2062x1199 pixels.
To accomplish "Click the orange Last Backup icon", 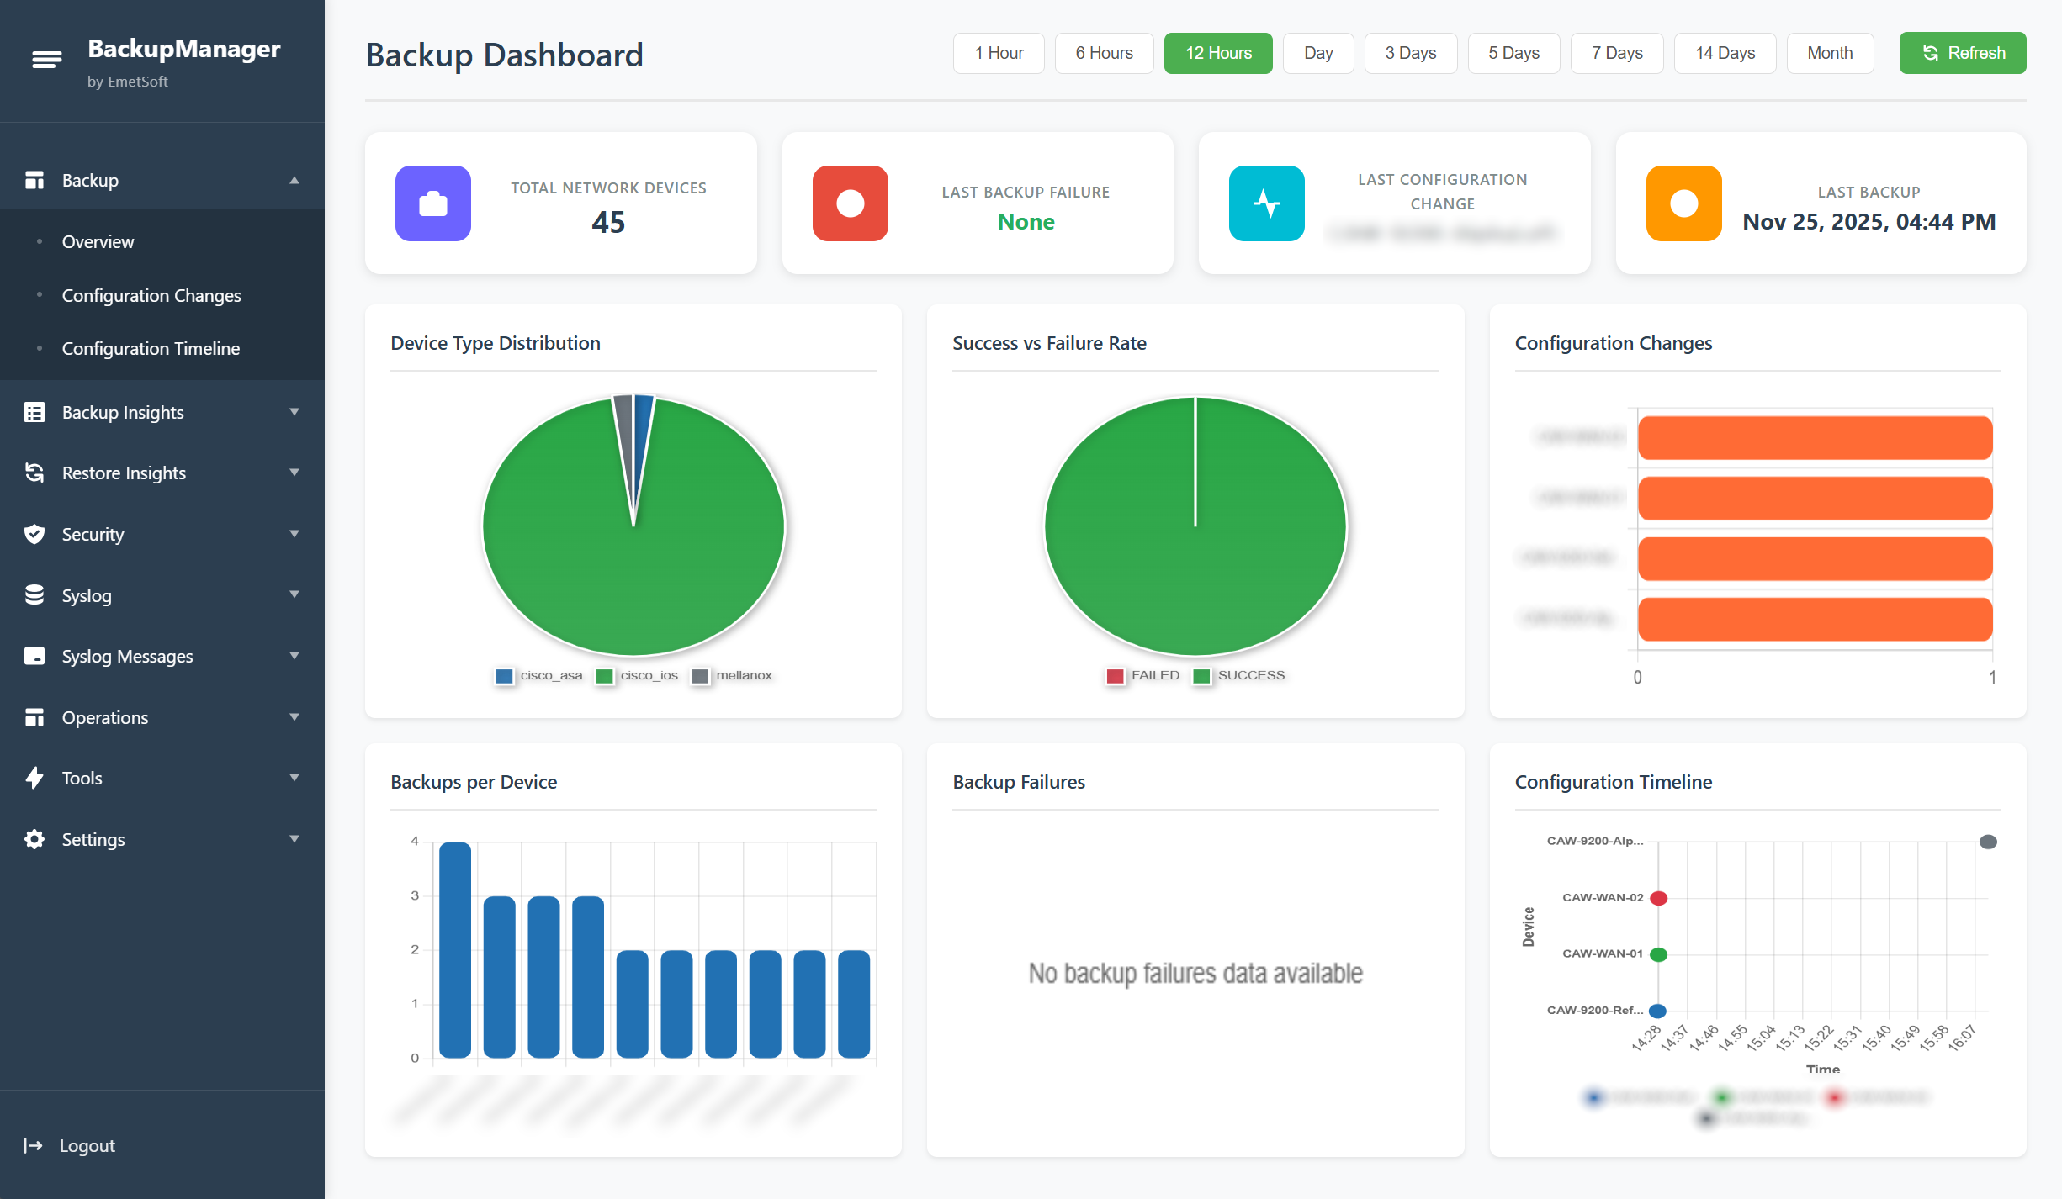I will pyautogui.click(x=1684, y=203).
